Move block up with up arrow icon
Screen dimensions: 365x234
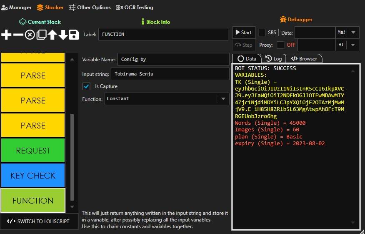pos(52,35)
